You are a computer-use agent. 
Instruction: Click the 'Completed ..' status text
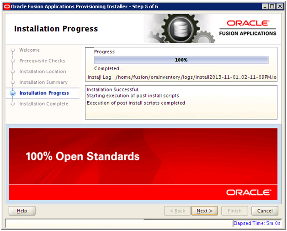(x=108, y=69)
